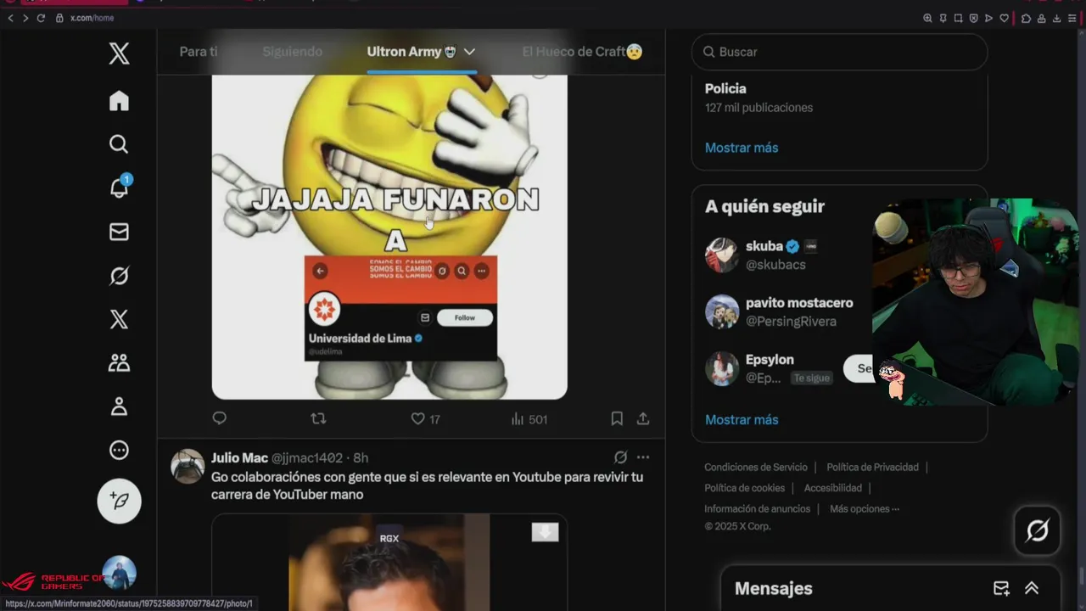The height and width of the screenshot is (611, 1086).
Task: Open the 8h timestamp on Julio Mac's post
Action: (361, 457)
